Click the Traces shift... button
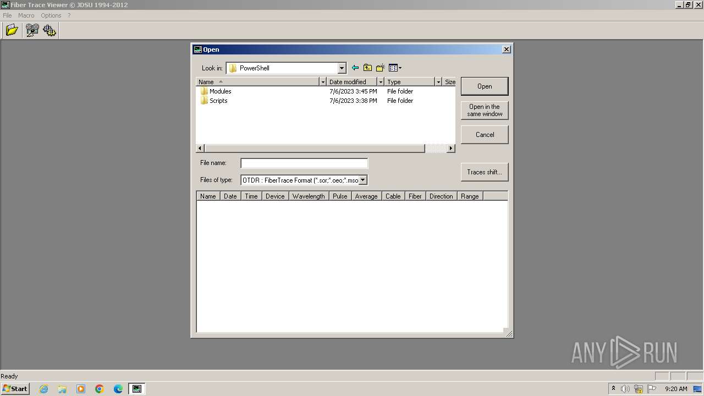 coord(485,172)
